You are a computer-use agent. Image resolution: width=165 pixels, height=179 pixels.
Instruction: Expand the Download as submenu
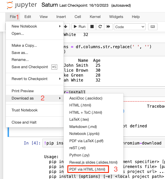tap(35, 98)
